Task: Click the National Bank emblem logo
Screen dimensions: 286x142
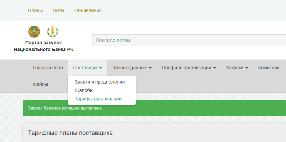Action: click(x=52, y=32)
